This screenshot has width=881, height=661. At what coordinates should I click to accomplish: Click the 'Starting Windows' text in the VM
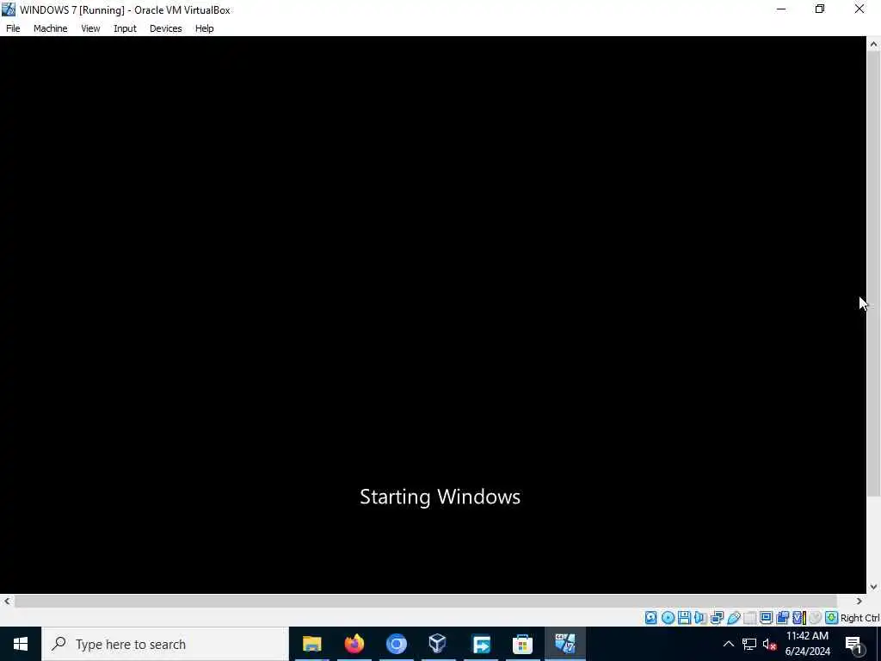(440, 497)
